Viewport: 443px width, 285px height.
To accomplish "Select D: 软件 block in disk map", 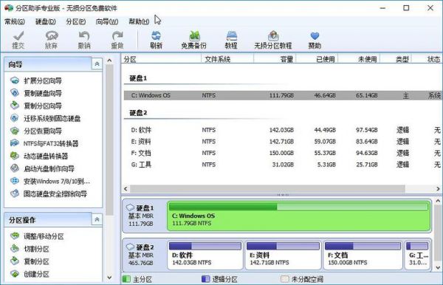I will [x=205, y=255].
